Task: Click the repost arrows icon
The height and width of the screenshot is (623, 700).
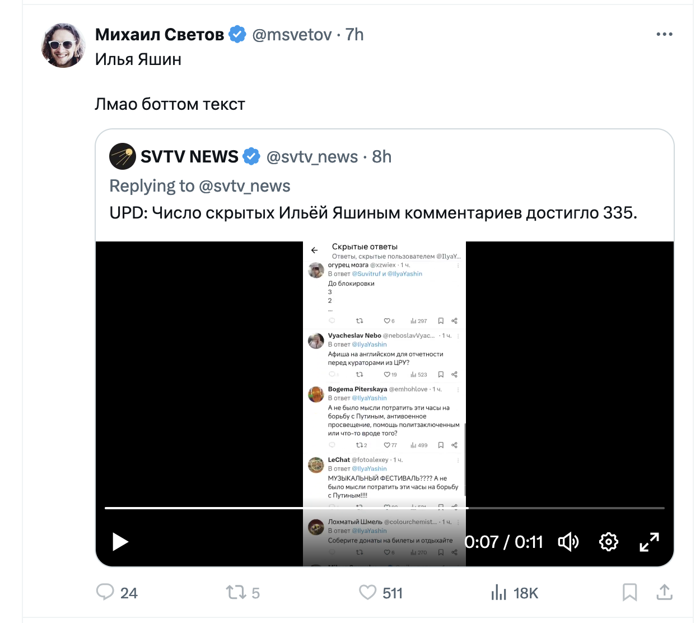Action: point(235,592)
